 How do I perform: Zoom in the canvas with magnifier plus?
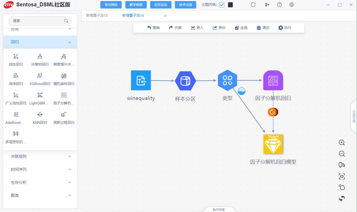(342, 142)
